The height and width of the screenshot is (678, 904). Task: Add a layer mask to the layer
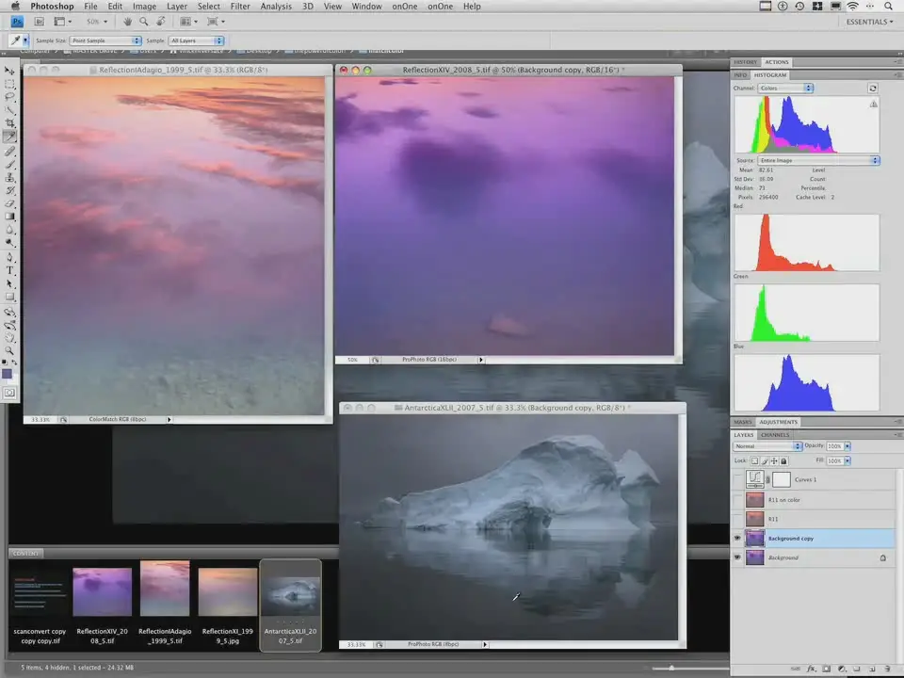[826, 669]
